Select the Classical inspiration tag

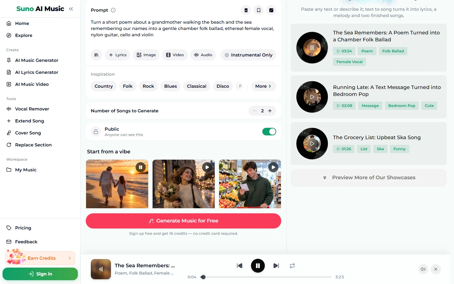tap(196, 86)
